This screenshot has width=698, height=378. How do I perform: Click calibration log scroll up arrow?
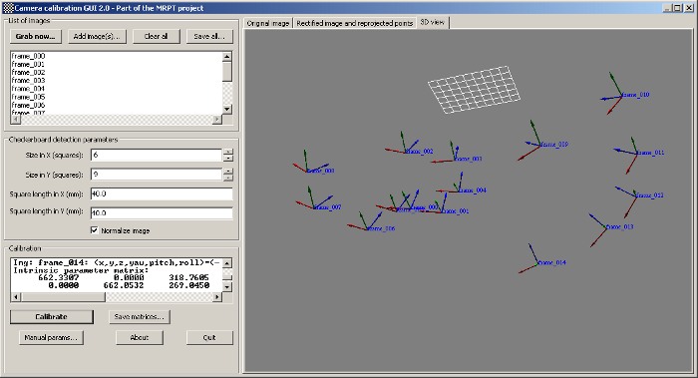pos(227,263)
